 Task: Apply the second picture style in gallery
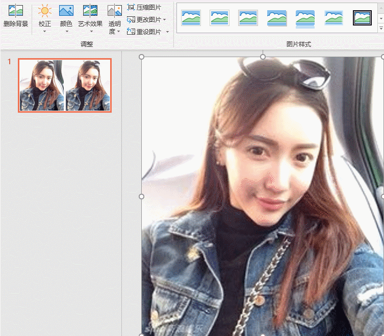click(x=219, y=18)
